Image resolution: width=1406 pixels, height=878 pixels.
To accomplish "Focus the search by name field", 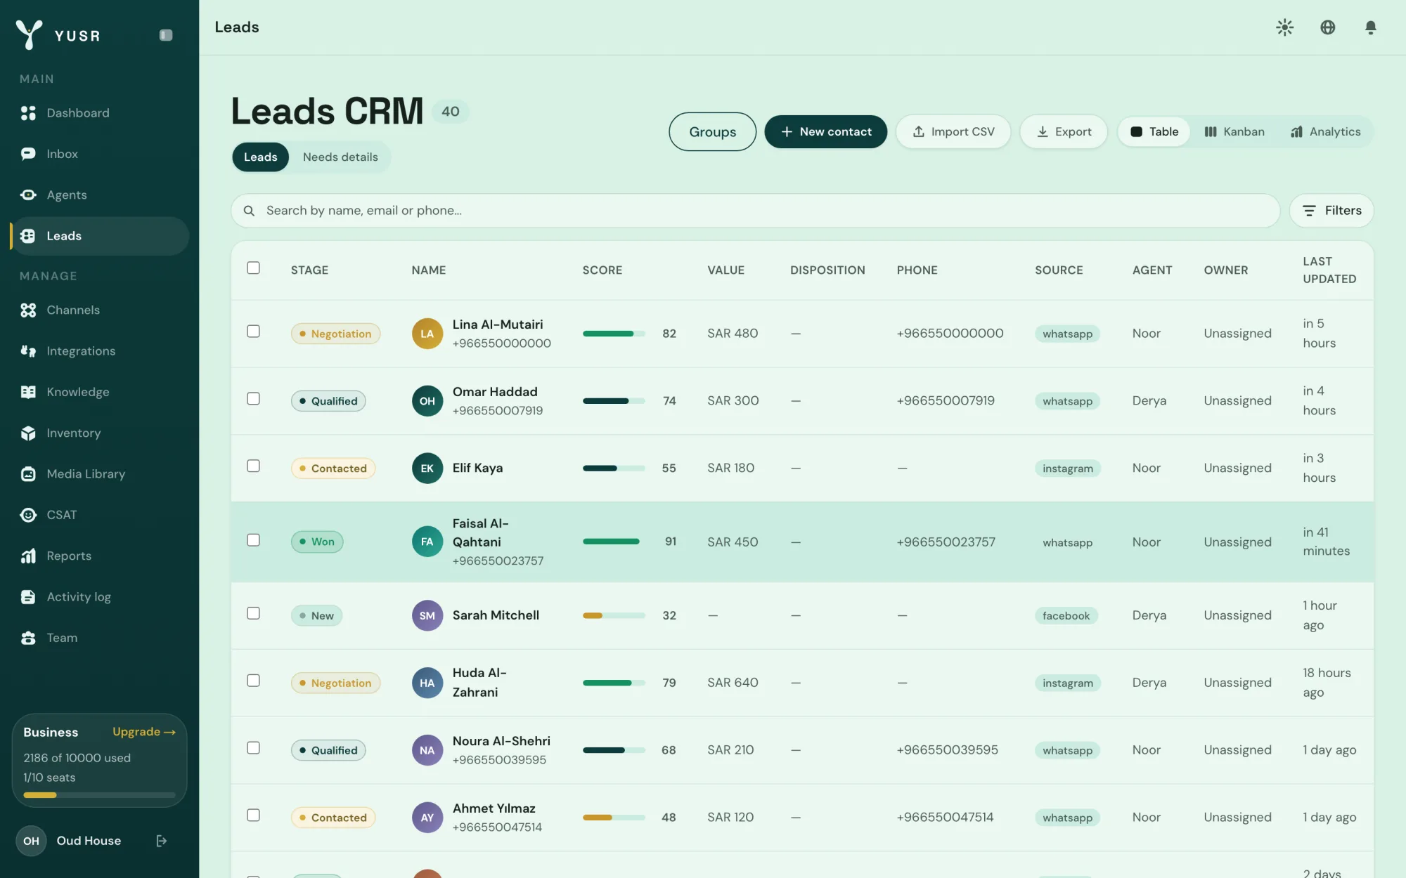I will pyautogui.click(x=755, y=211).
